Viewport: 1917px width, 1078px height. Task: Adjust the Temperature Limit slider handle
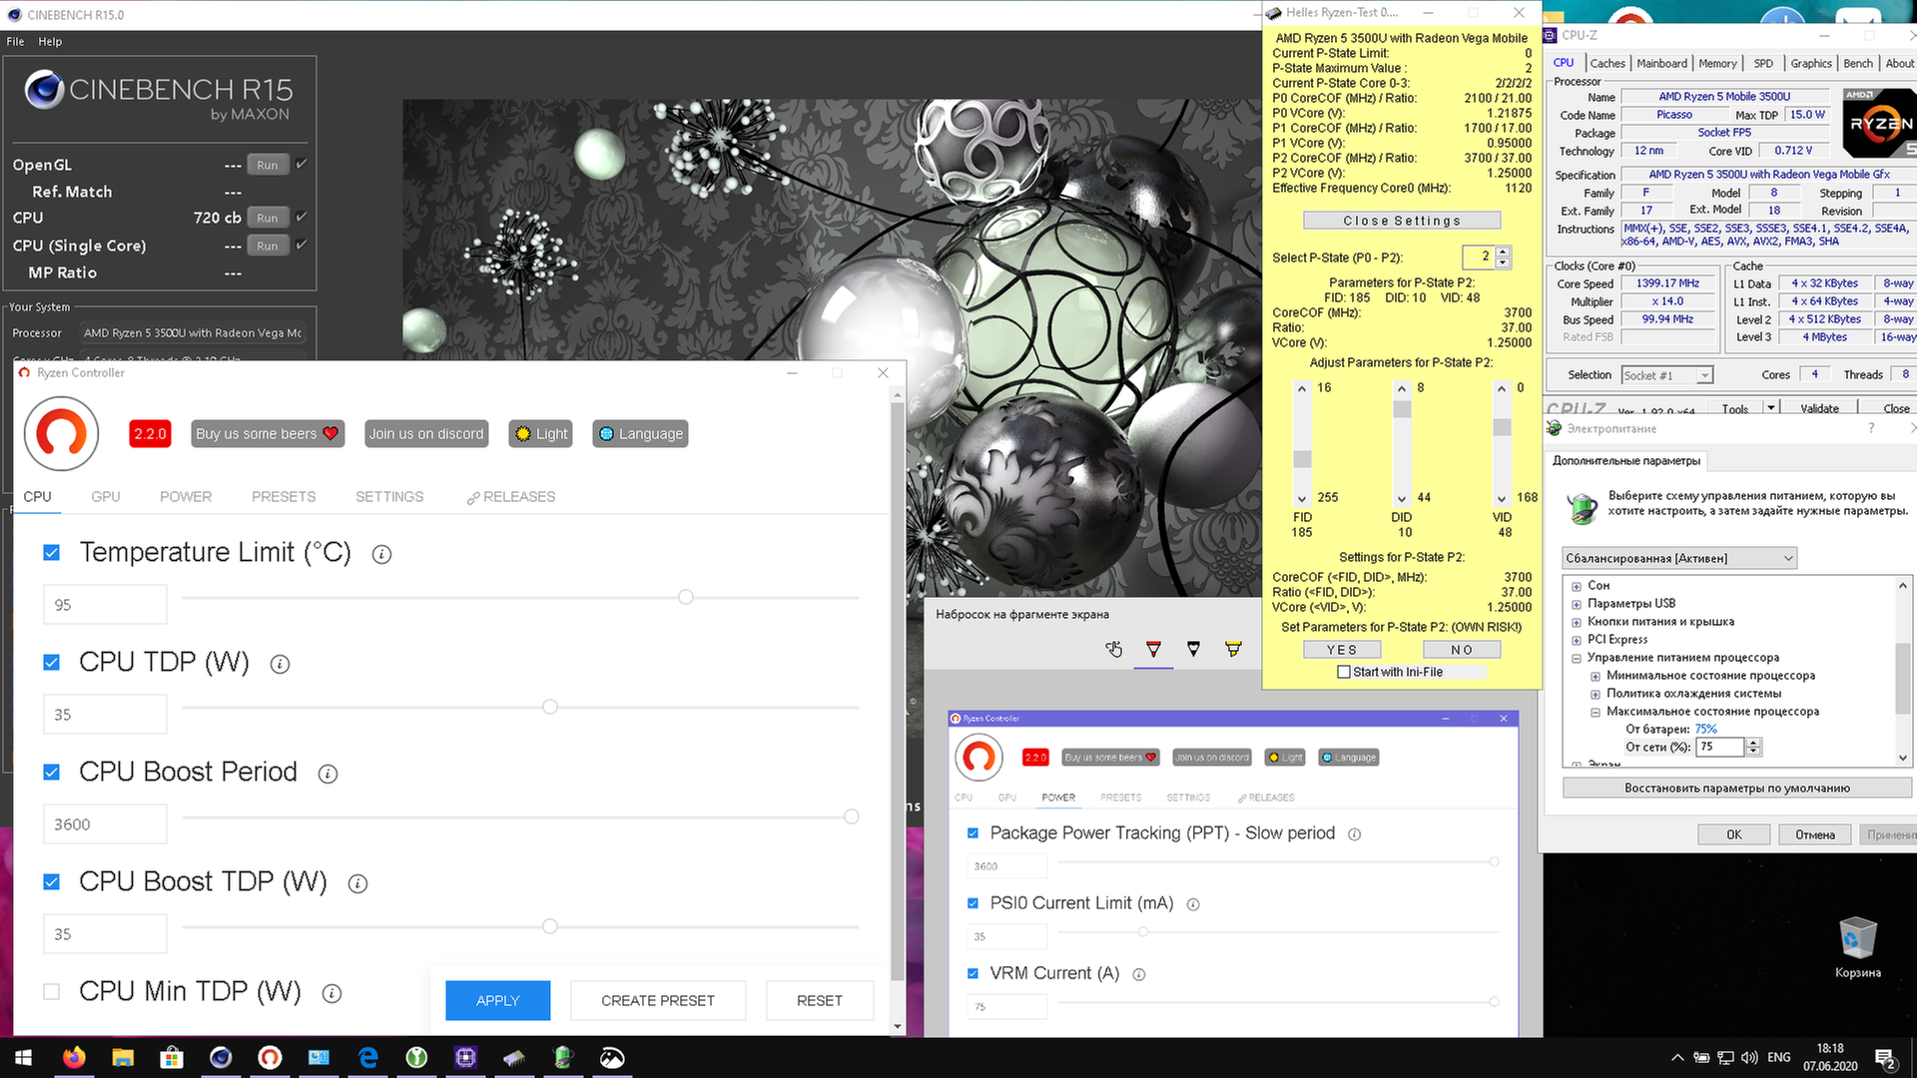pyautogui.click(x=686, y=597)
